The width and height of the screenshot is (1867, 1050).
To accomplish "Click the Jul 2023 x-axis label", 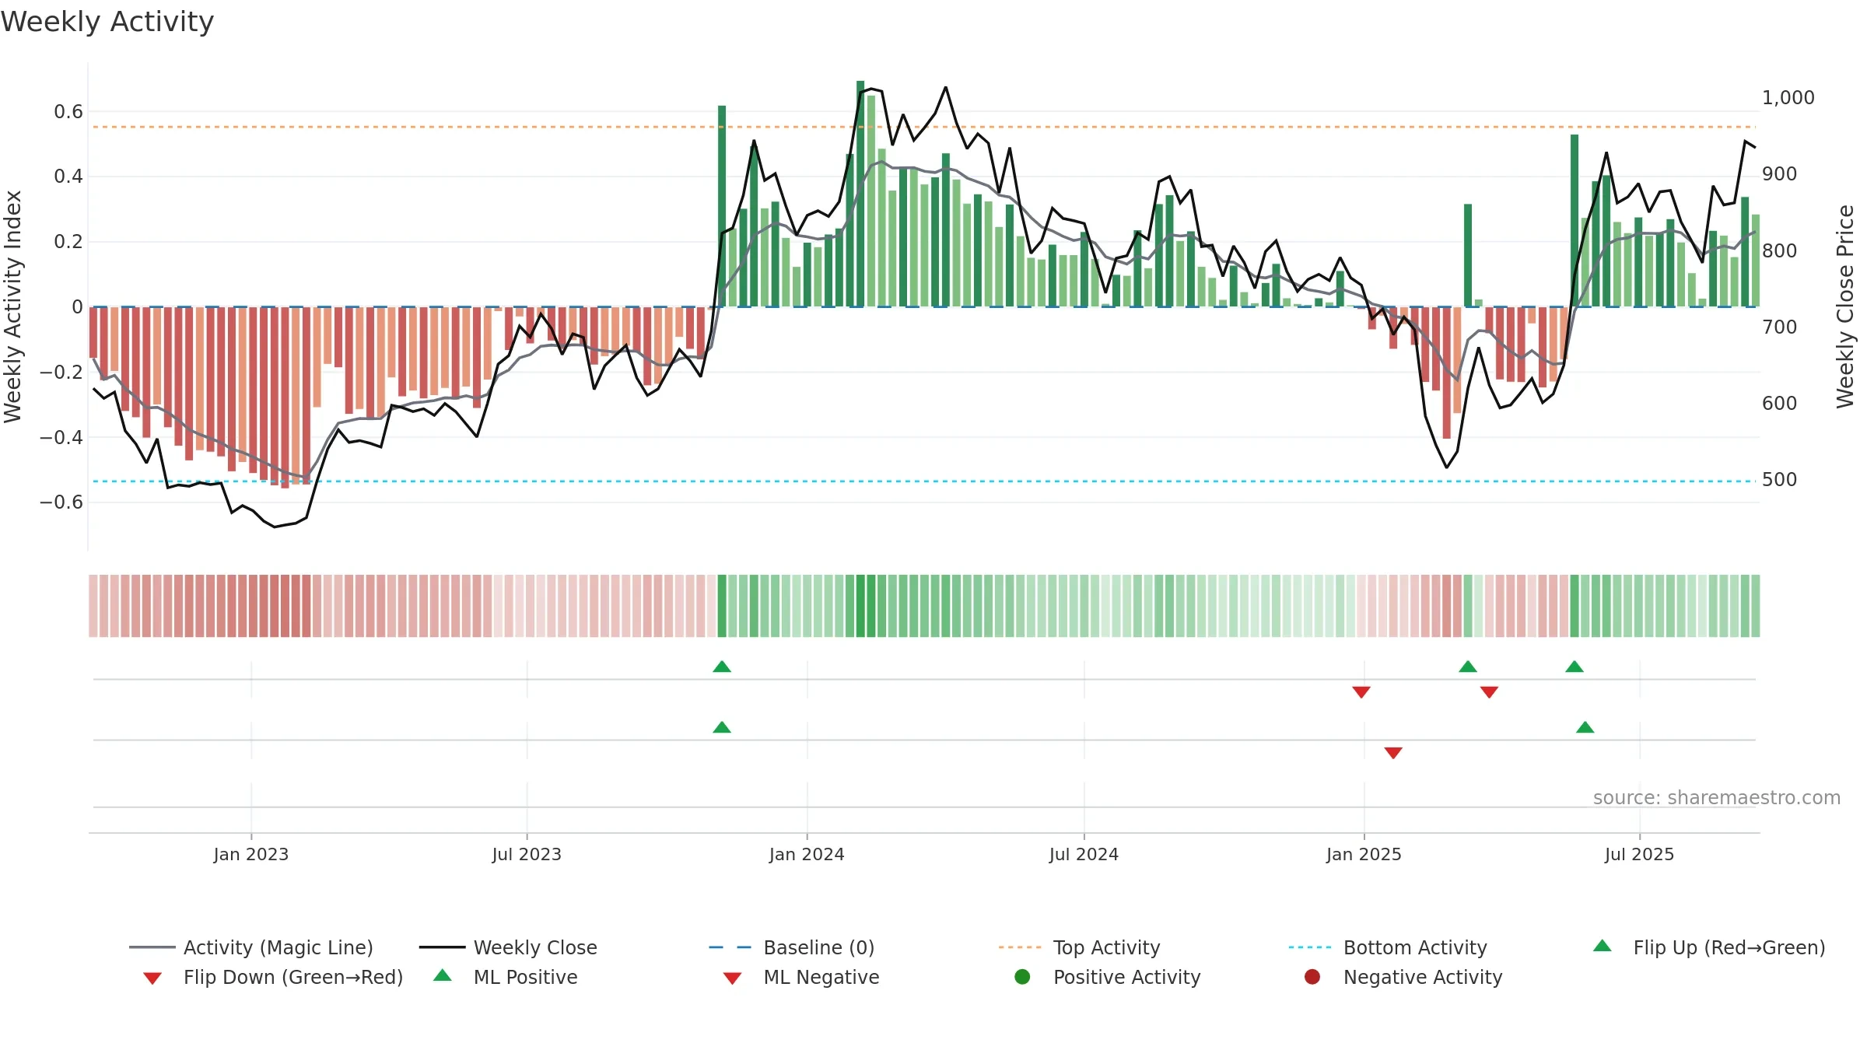I will (x=527, y=854).
